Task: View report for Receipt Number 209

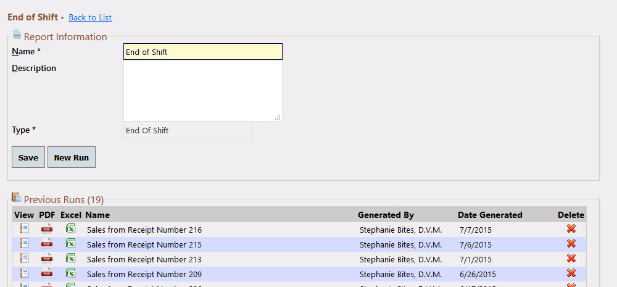Action: 25,273
